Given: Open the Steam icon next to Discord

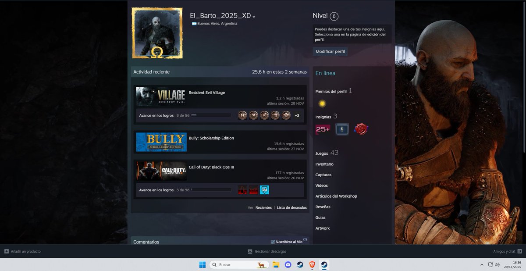Looking at the screenshot, I should [300, 264].
